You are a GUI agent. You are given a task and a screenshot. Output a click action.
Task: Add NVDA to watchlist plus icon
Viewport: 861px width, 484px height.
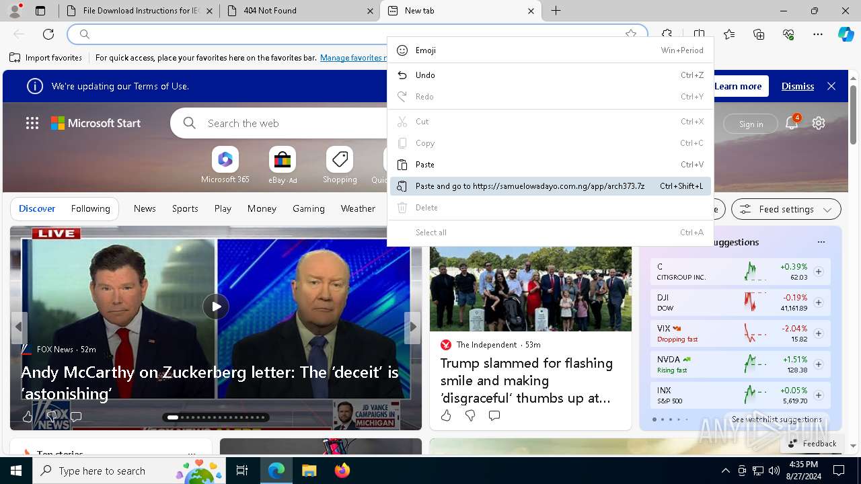pyautogui.click(x=819, y=364)
